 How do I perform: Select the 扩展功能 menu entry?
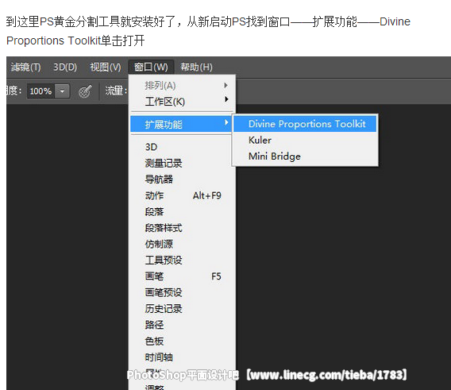[x=181, y=124]
